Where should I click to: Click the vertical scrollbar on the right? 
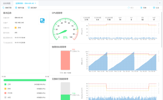(161, 30)
